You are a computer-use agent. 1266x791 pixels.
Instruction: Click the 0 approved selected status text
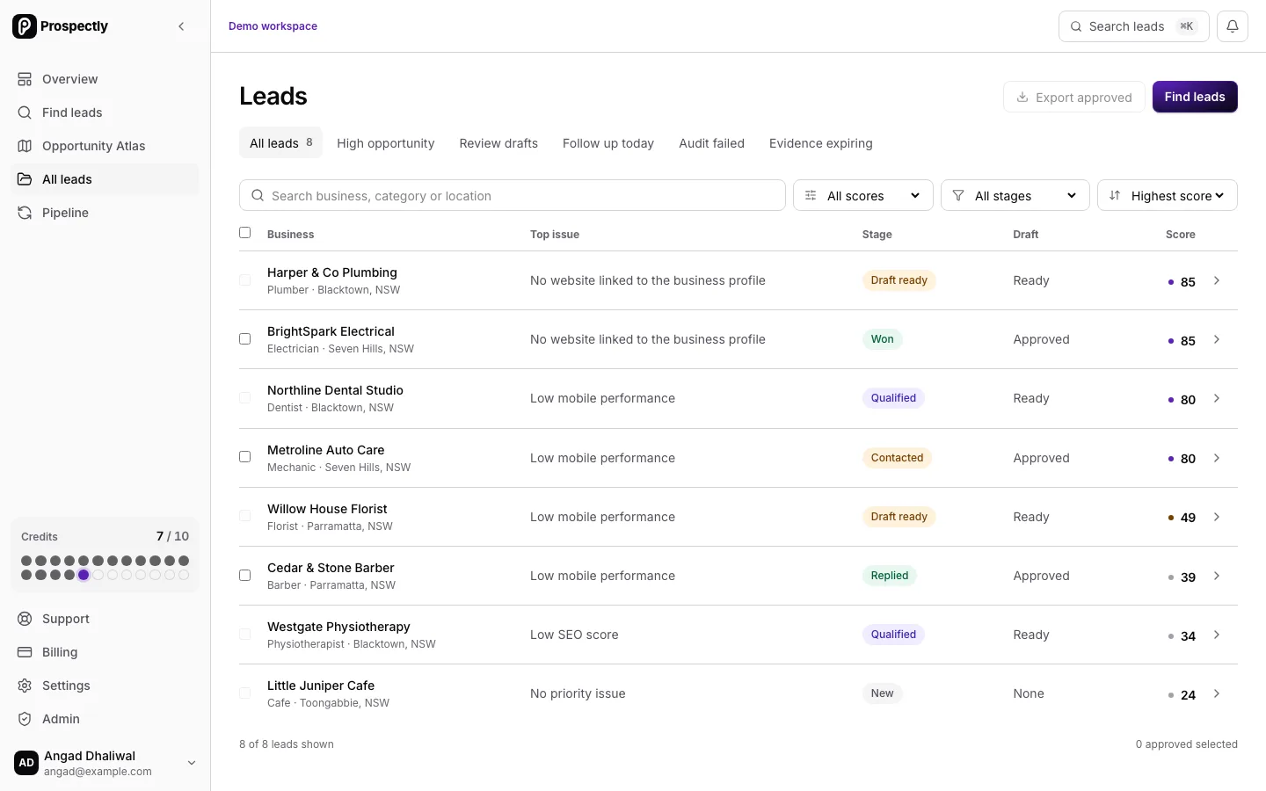click(1186, 744)
